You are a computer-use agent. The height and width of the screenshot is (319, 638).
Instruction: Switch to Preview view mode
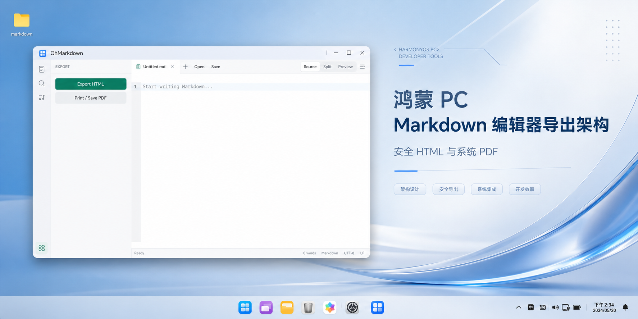coord(345,67)
